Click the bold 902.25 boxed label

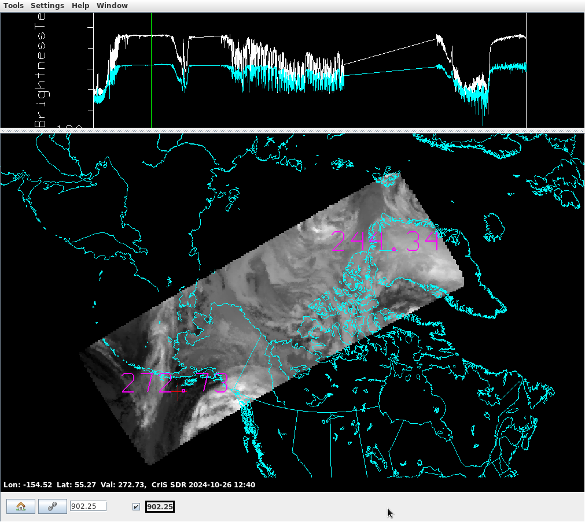160,507
